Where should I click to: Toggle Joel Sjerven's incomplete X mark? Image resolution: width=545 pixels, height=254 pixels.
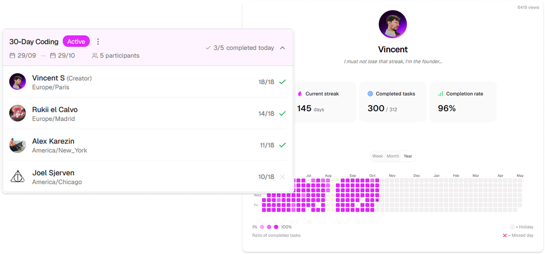pos(283,177)
